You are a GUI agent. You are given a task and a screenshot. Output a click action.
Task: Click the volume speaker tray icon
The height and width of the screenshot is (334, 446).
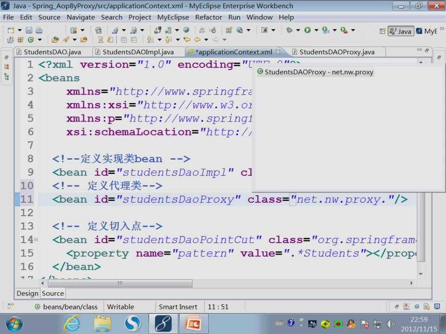click(391, 323)
